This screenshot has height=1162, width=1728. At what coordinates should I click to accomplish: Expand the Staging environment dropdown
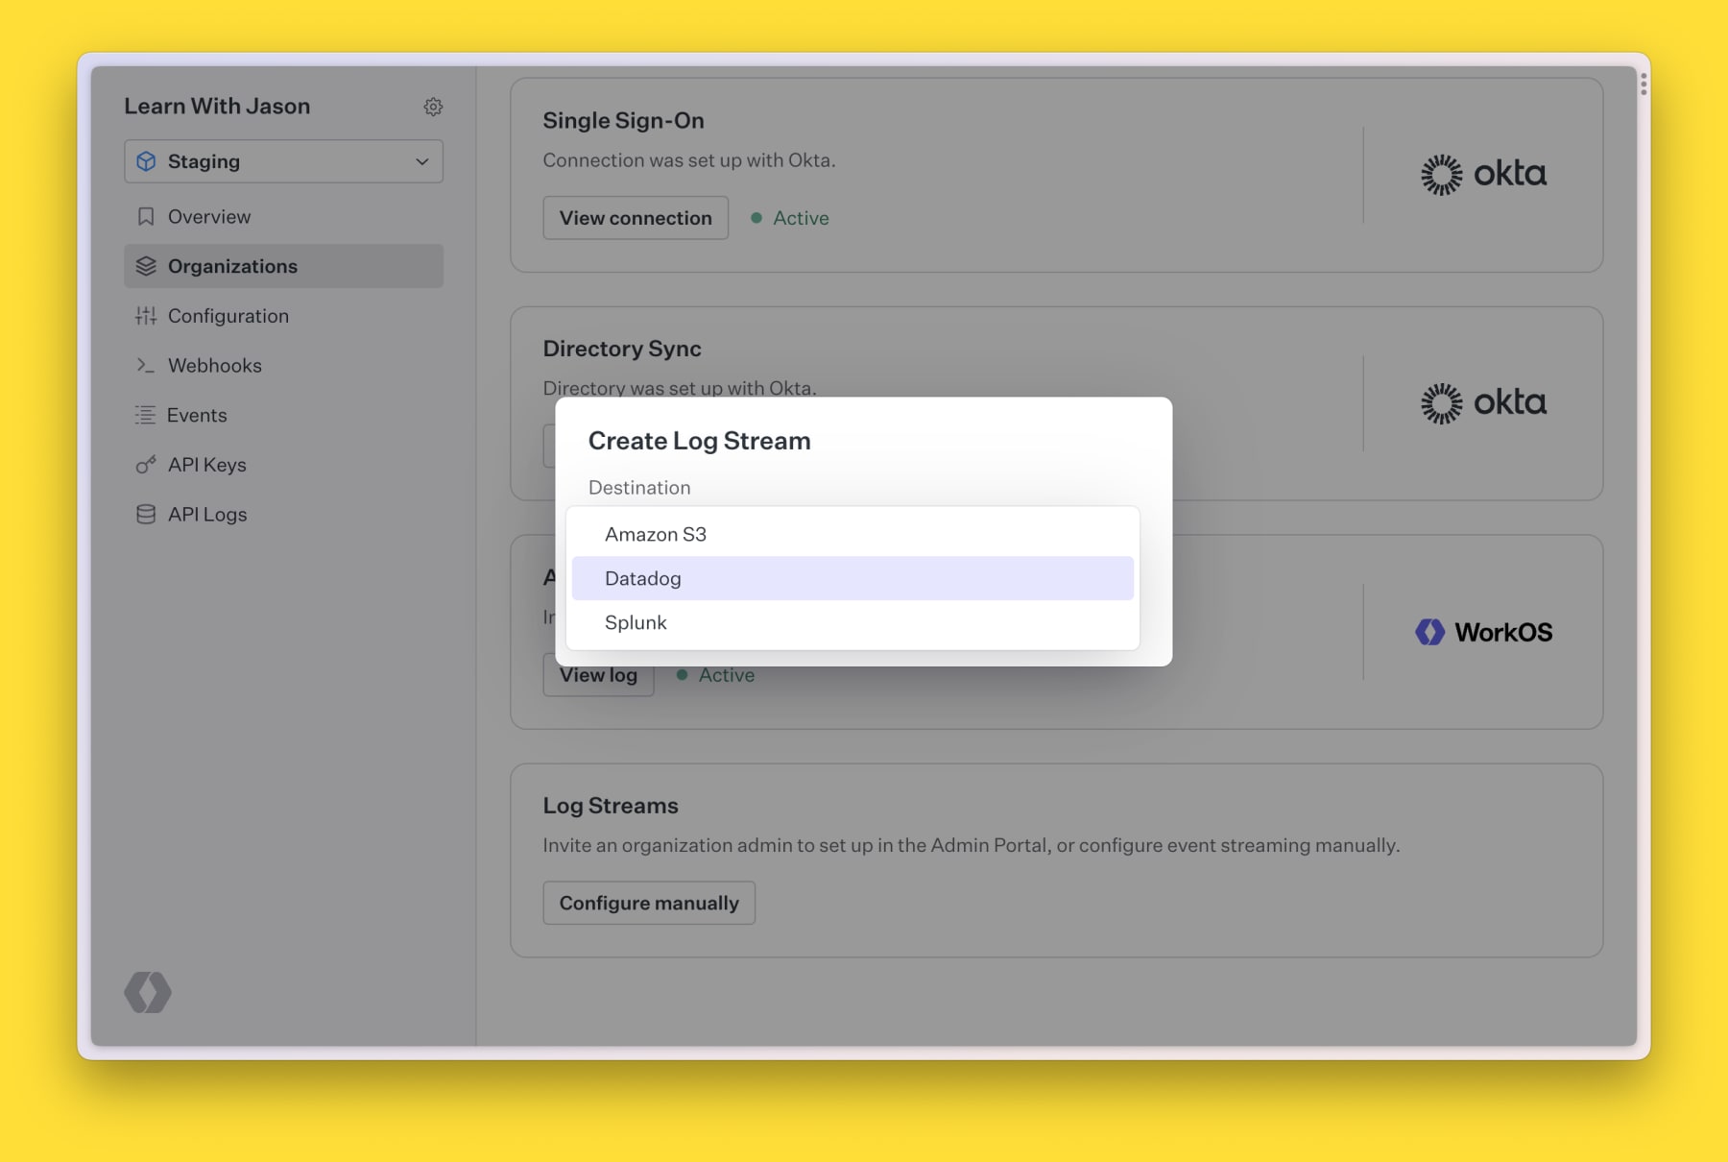[283, 161]
